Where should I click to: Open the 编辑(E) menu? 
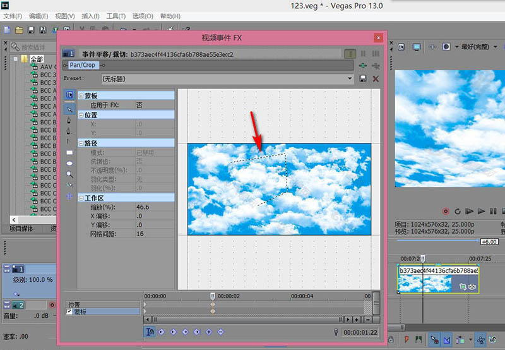[39, 16]
